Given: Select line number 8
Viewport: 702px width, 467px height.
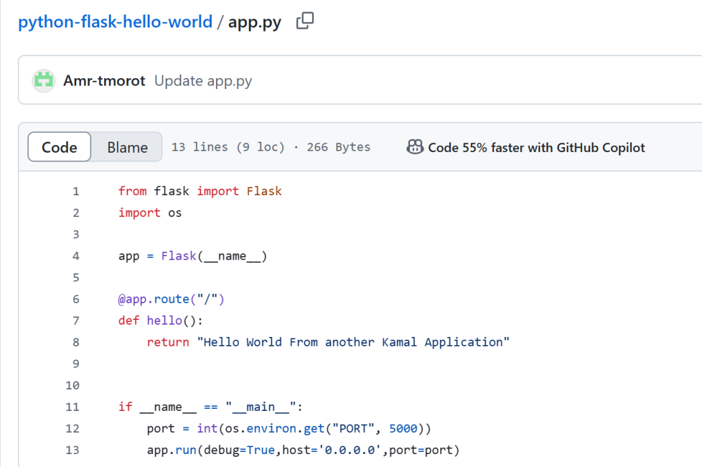Looking at the screenshot, I should pos(75,342).
